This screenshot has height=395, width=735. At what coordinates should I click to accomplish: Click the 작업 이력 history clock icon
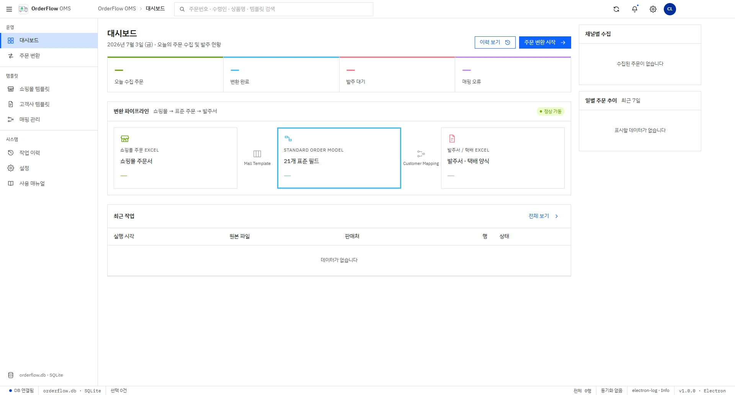(x=11, y=153)
